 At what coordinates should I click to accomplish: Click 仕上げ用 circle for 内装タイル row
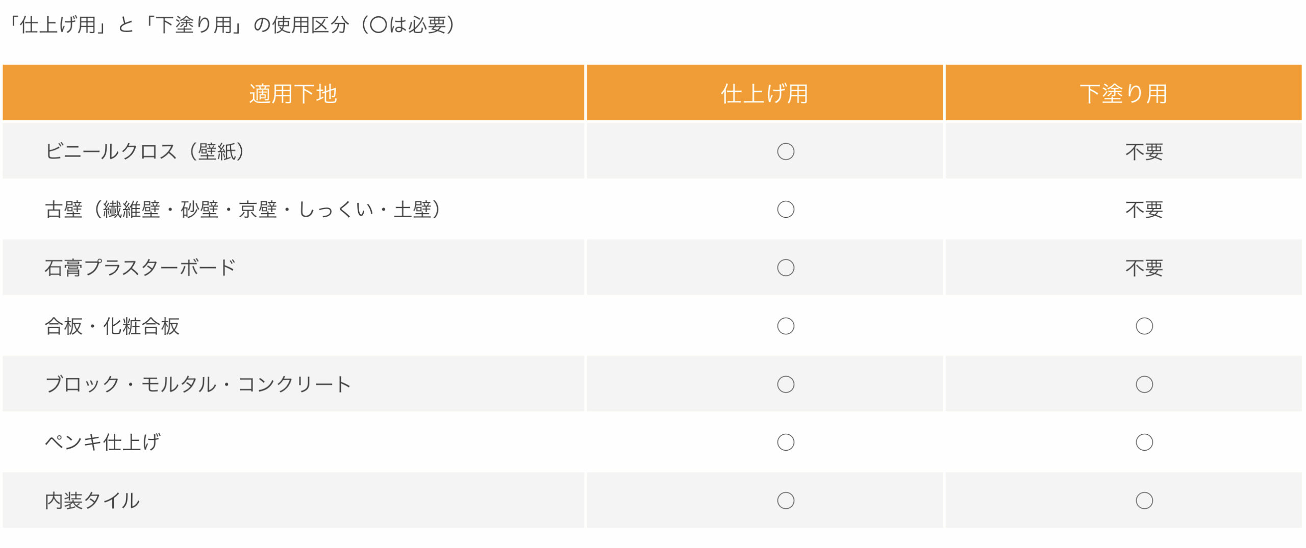(786, 501)
